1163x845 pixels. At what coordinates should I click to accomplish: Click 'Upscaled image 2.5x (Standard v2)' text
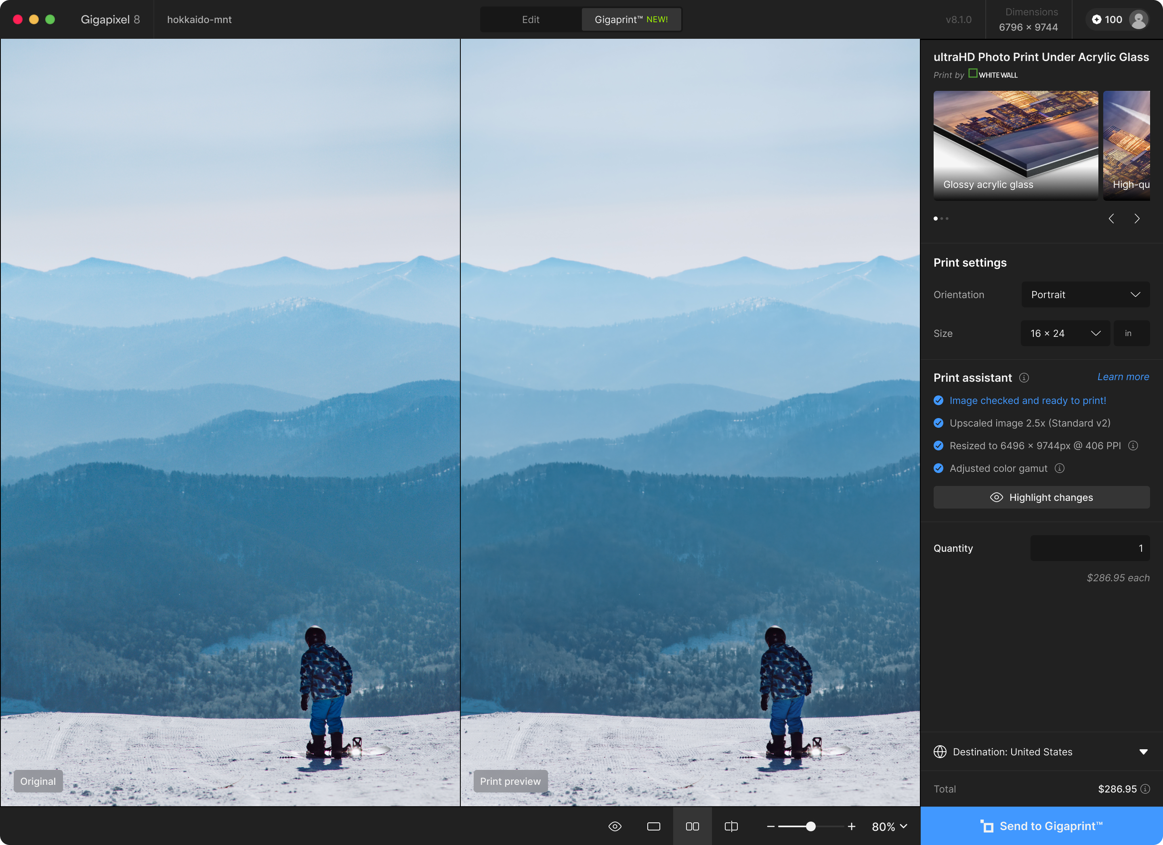pyautogui.click(x=1030, y=423)
